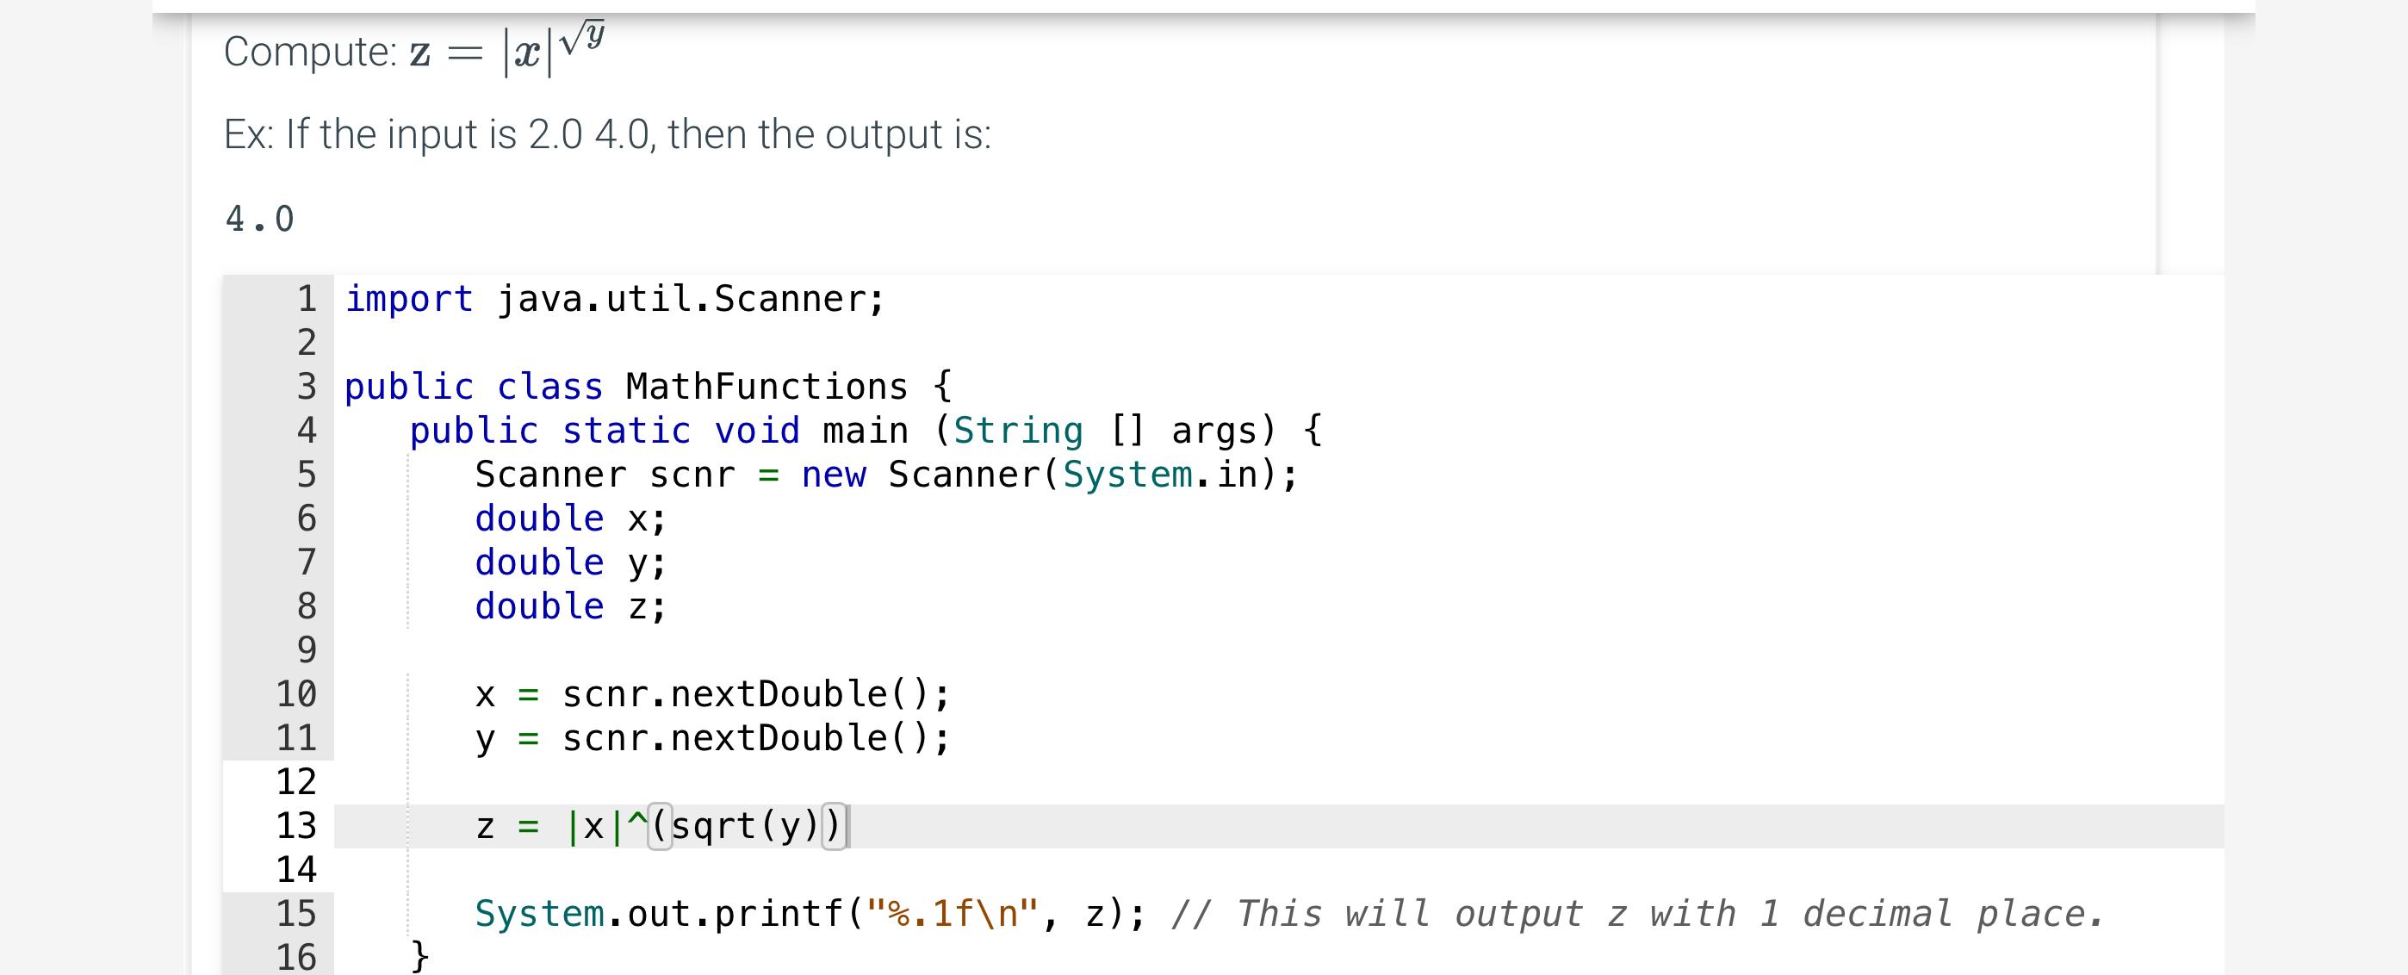Select the String keyword in main's parameters

pyautogui.click(x=1018, y=430)
